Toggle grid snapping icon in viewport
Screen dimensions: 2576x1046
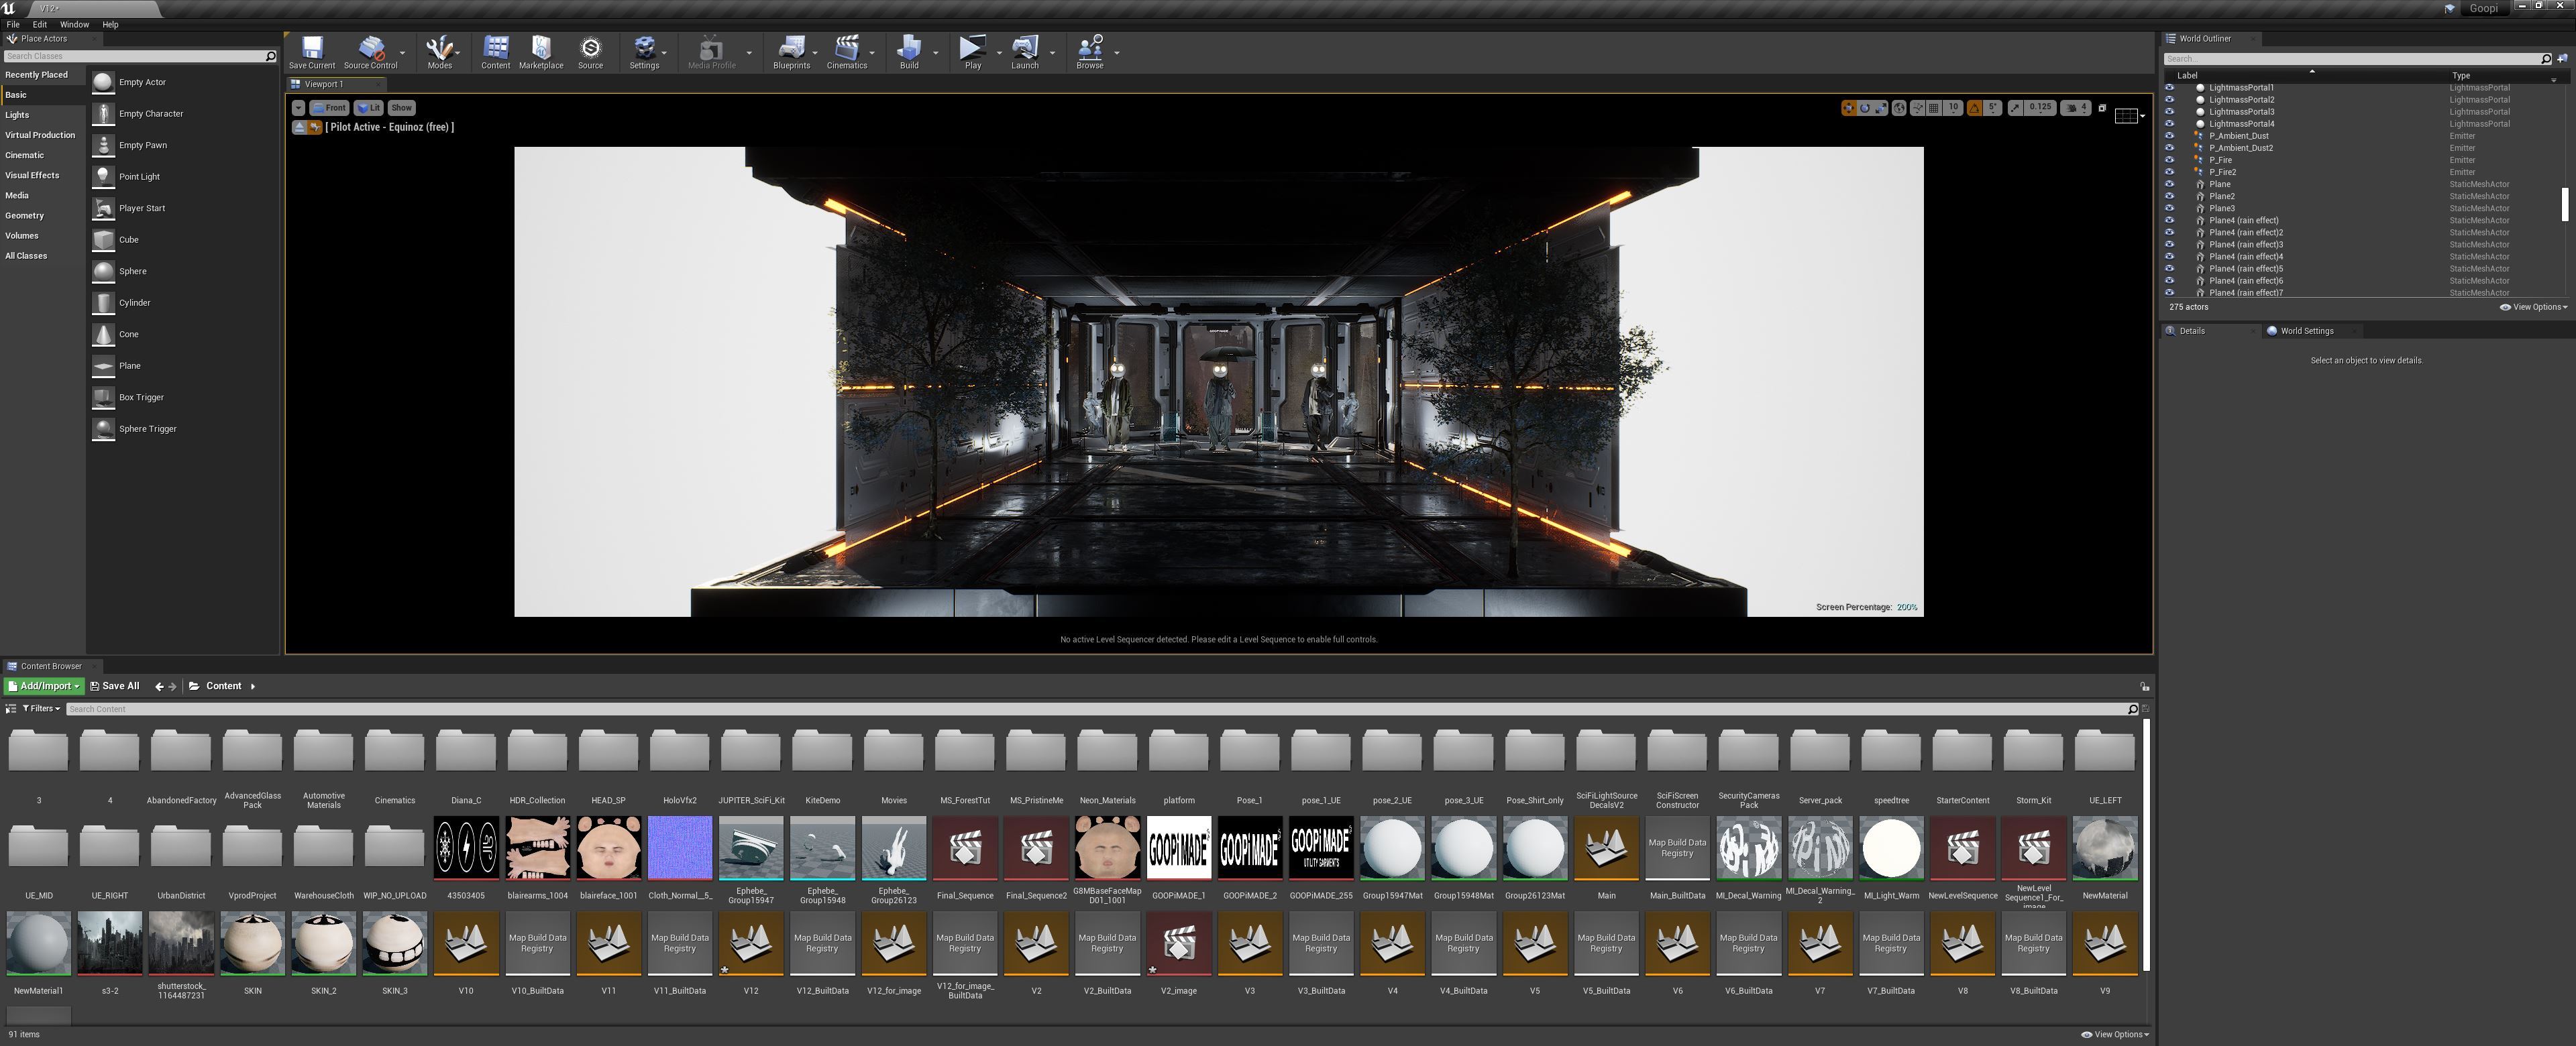point(1934,108)
